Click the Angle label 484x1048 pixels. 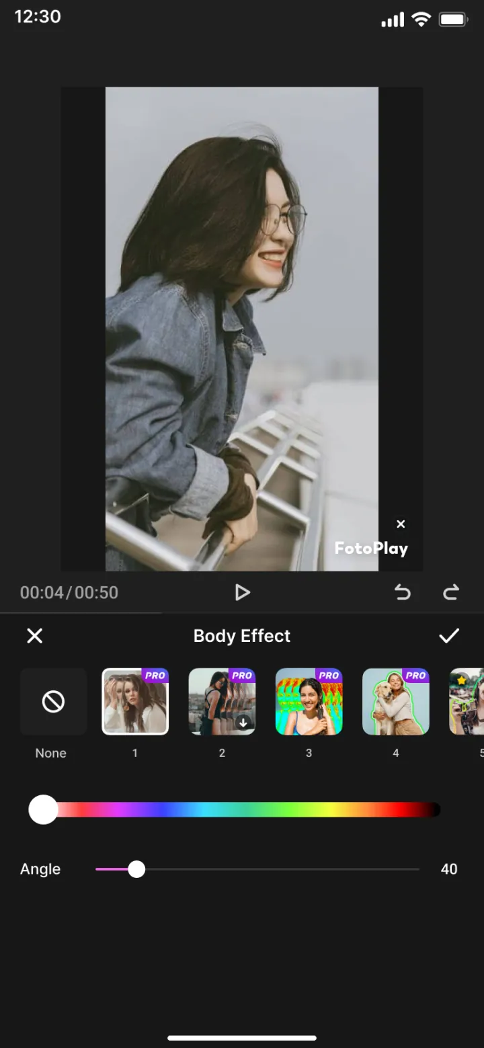[x=40, y=869]
